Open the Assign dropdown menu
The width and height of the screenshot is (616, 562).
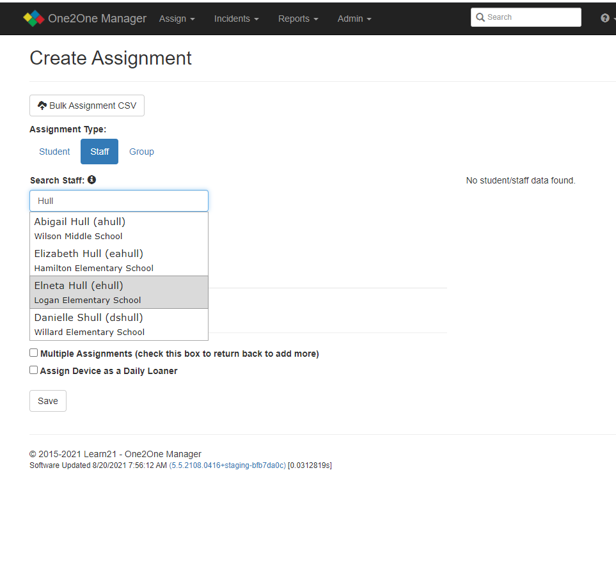[x=177, y=19]
